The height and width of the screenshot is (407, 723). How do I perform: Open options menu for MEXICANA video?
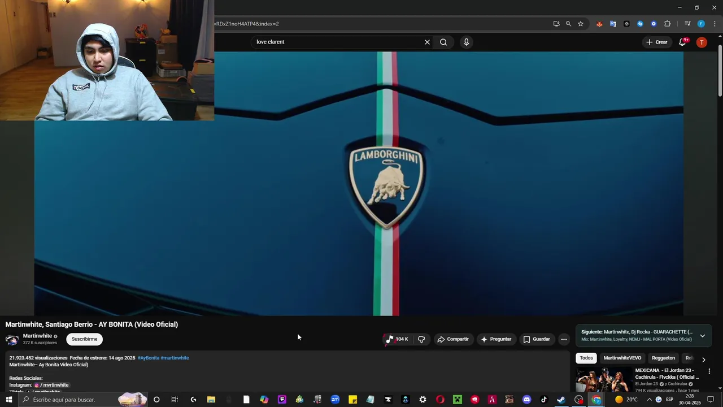click(x=709, y=371)
